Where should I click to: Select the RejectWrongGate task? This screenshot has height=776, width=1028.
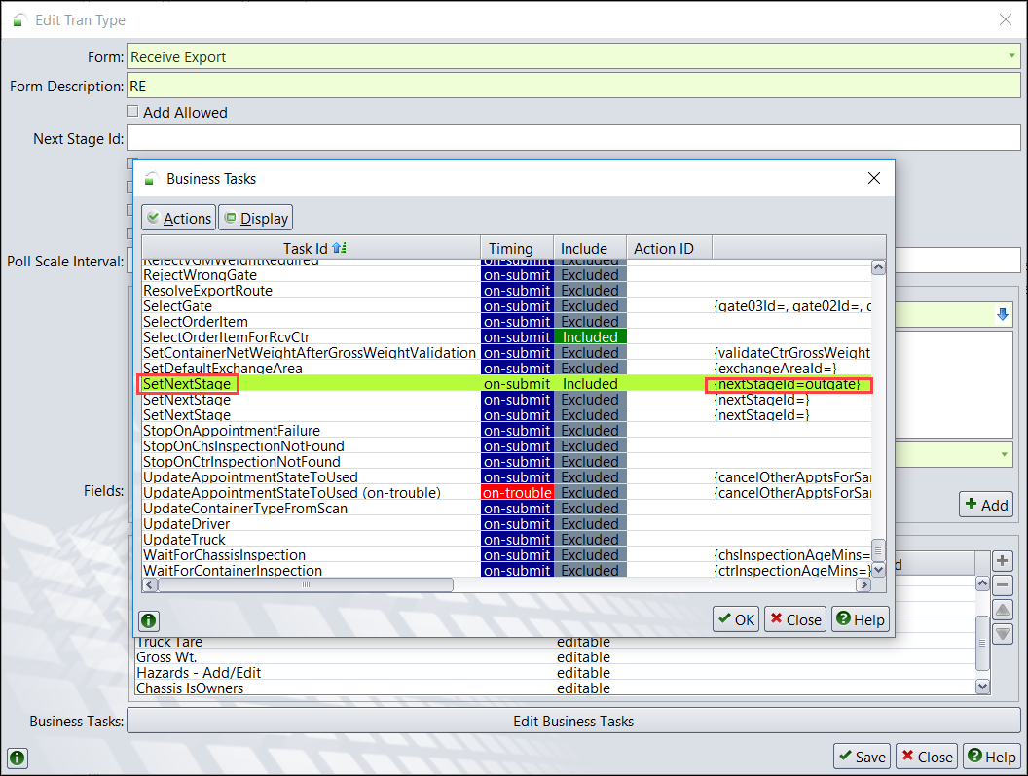click(507, 275)
